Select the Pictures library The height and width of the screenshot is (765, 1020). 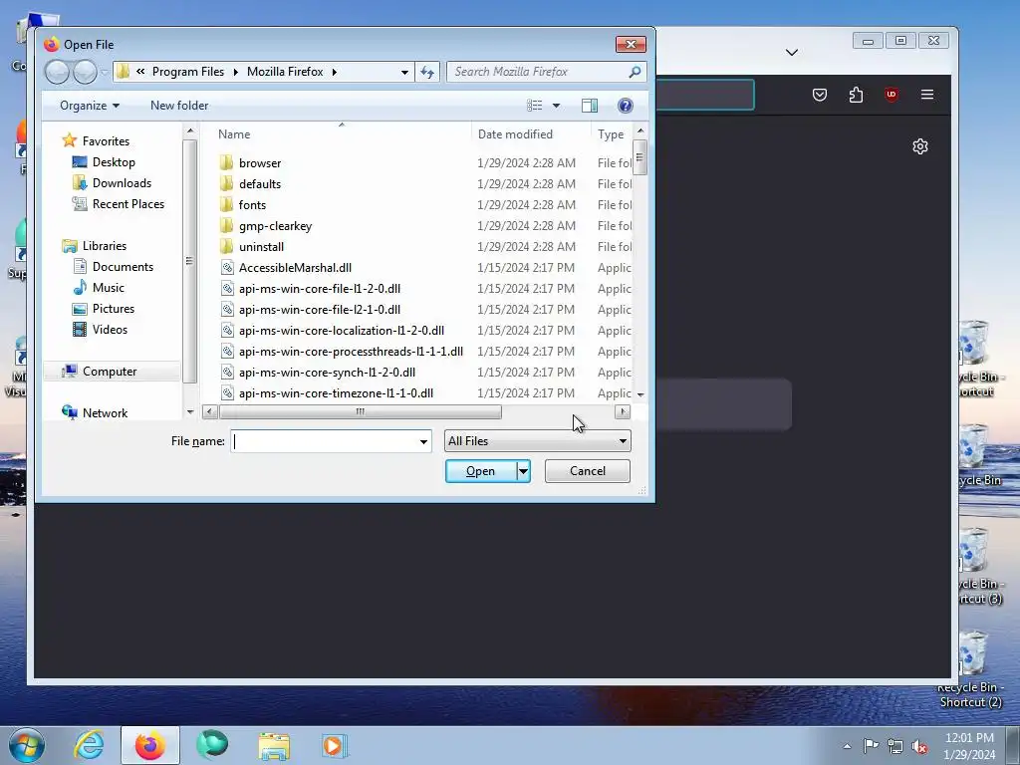[x=114, y=309]
